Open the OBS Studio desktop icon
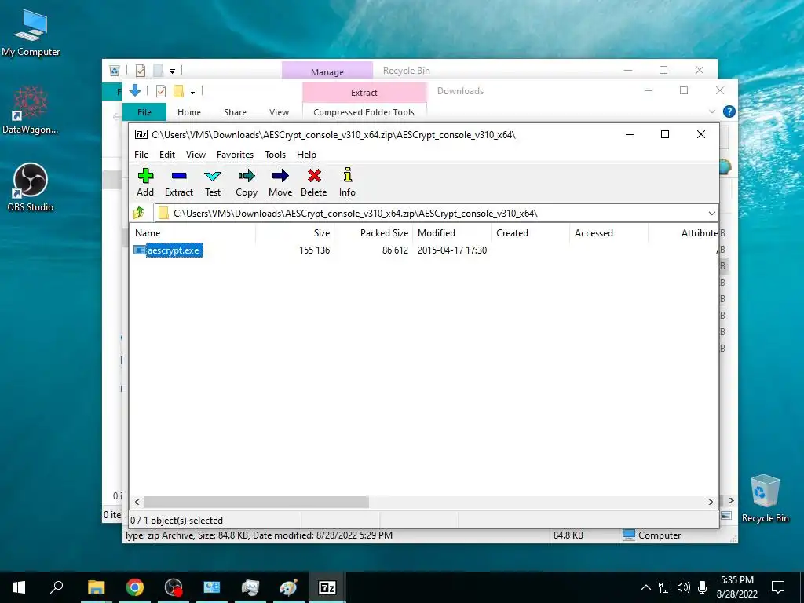 [31, 187]
